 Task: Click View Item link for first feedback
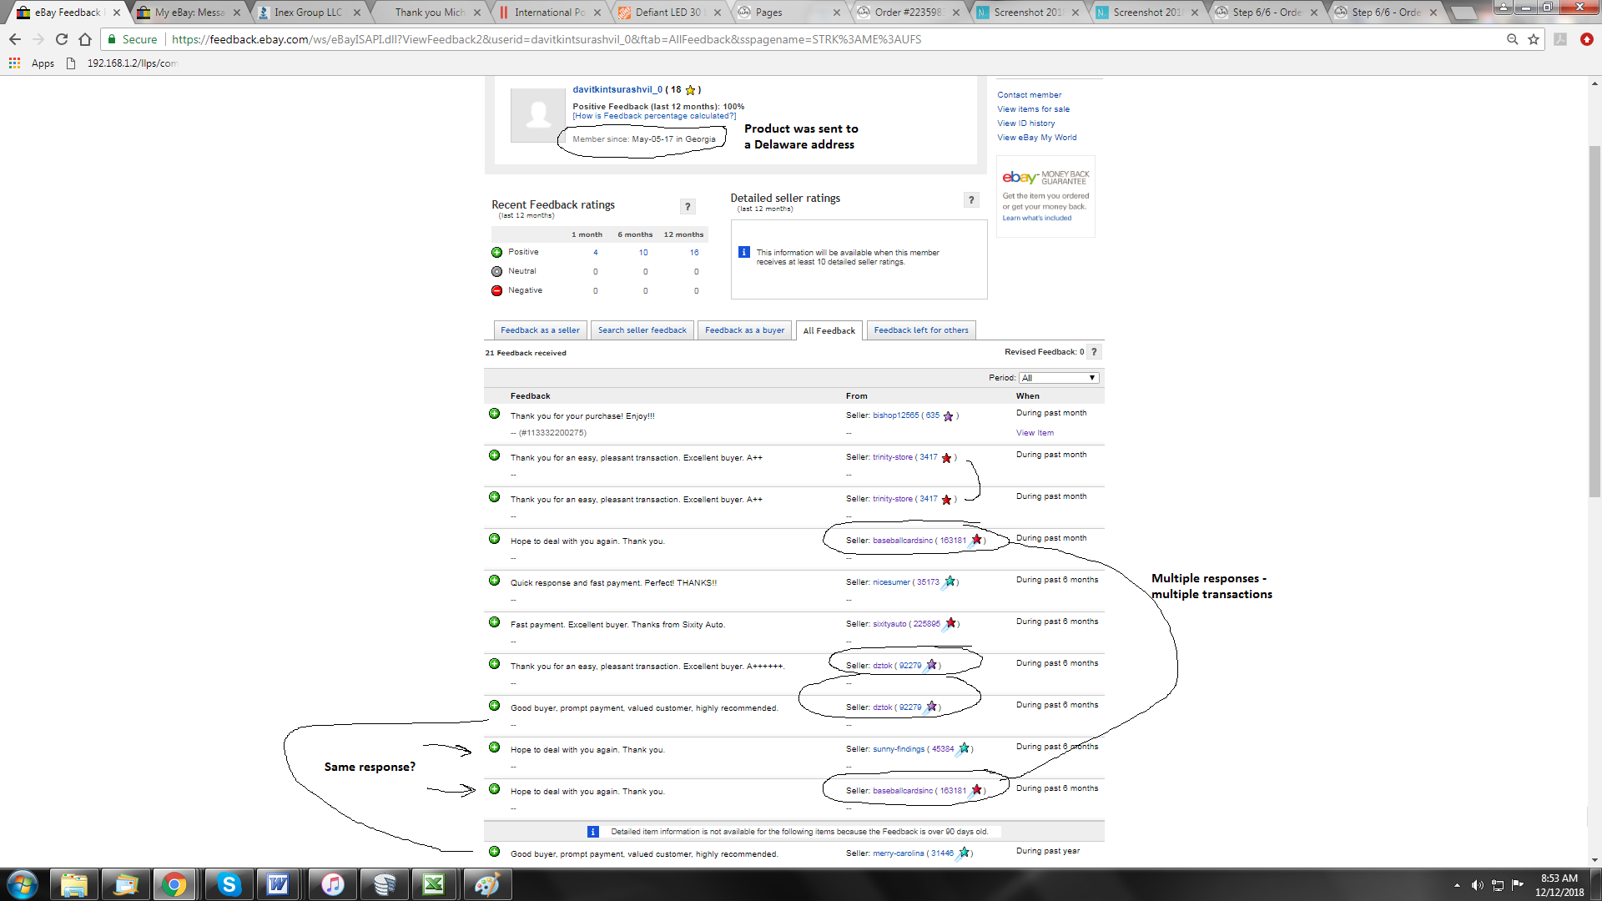click(1035, 433)
